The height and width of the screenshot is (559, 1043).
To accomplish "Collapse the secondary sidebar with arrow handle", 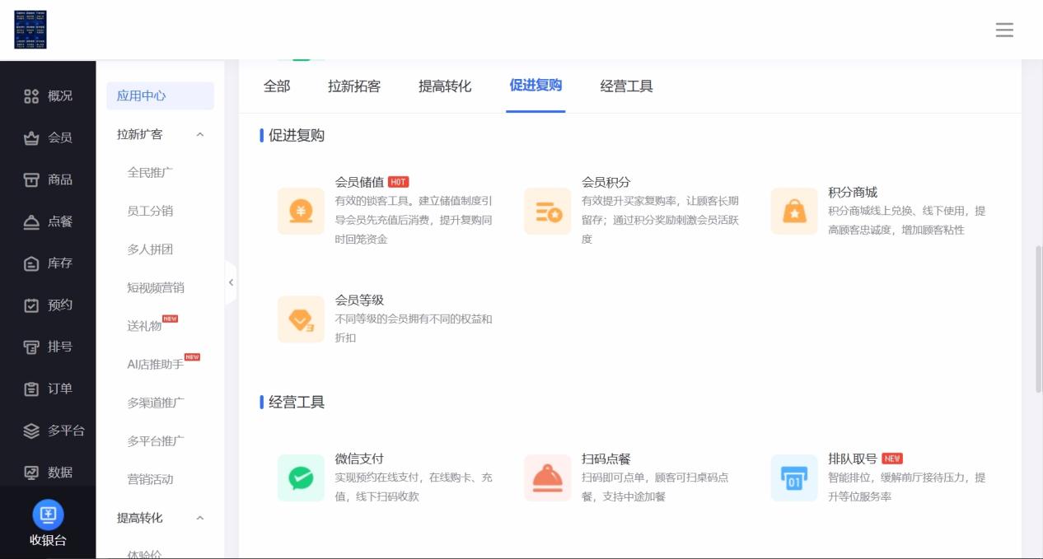I will 231,282.
